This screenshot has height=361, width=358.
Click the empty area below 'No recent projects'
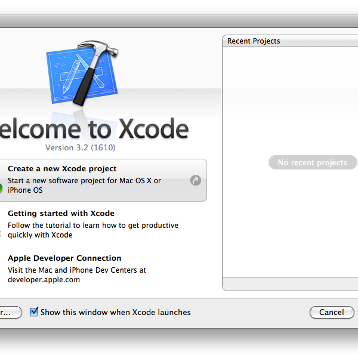click(x=290, y=227)
